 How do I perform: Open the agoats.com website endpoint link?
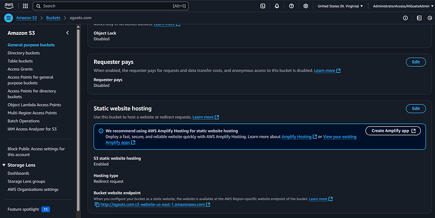pos(152,205)
